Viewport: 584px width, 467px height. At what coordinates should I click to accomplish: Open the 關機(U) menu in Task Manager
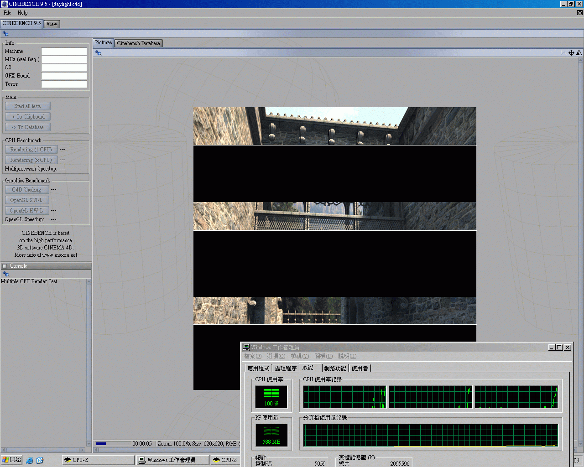pos(323,356)
